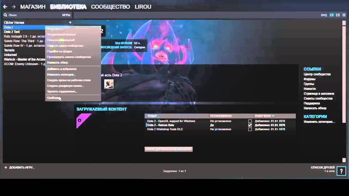Select Saints Row IV in list
Viewport: 349px width, 196px height.
click(24, 46)
